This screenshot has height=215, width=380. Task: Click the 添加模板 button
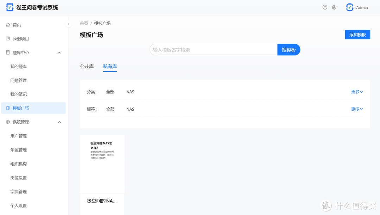pyautogui.click(x=357, y=35)
